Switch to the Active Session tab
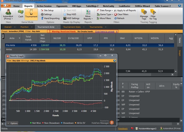Viewport: 184px width, 132px height. point(44,6)
